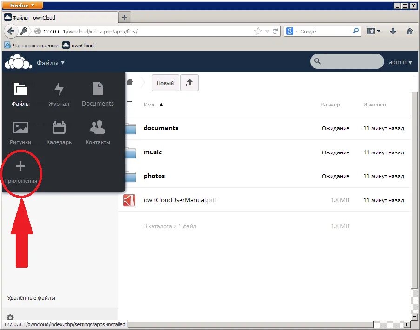This screenshot has height=330, width=420.
Task: Select the Файлы - ownCloud browser tab
Action: point(60,17)
